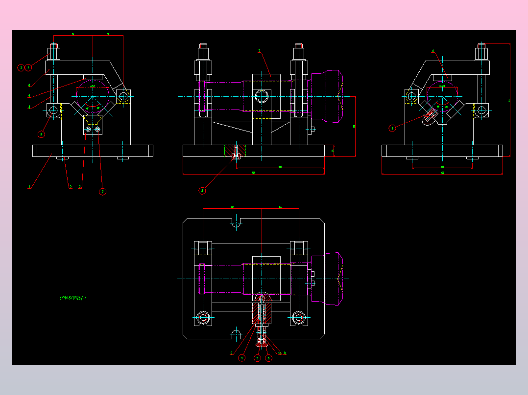Select part label 8 above the right view

(x=433, y=51)
